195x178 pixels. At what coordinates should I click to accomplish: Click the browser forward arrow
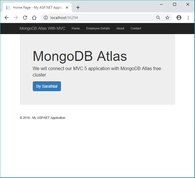[16, 18]
